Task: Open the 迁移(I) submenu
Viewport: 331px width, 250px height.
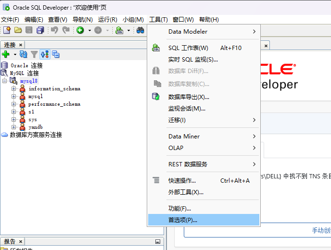Action: point(204,120)
